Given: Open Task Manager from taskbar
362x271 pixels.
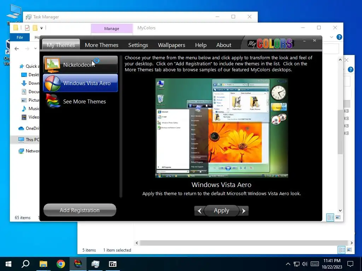Looking at the screenshot, I should point(95,264).
